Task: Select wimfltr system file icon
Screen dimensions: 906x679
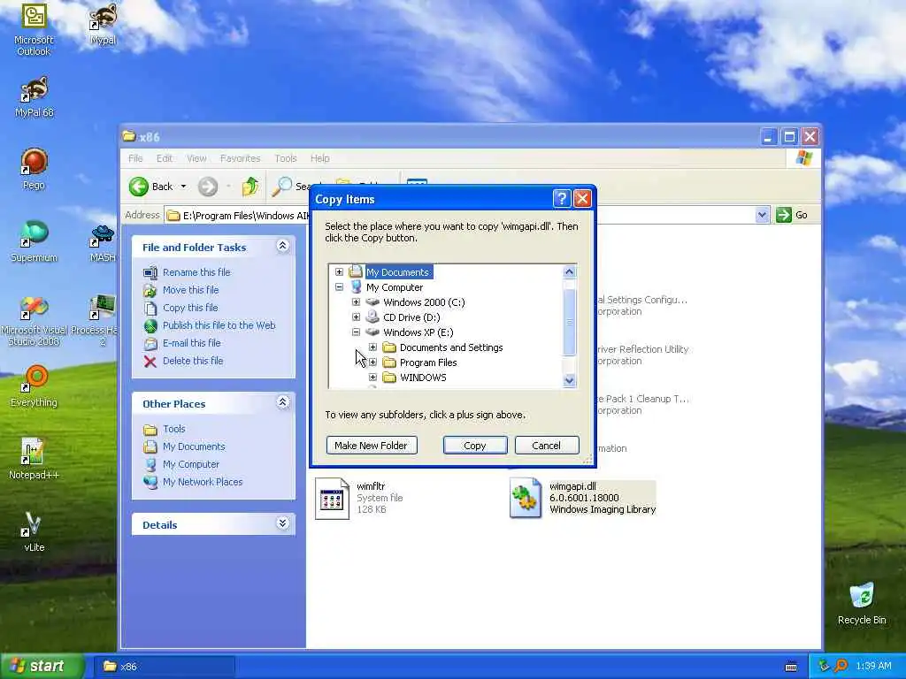Action: pyautogui.click(x=332, y=499)
